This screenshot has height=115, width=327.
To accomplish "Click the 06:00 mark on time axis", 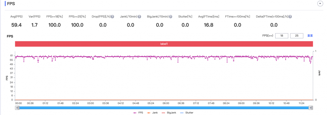I will click(x=166, y=103).
